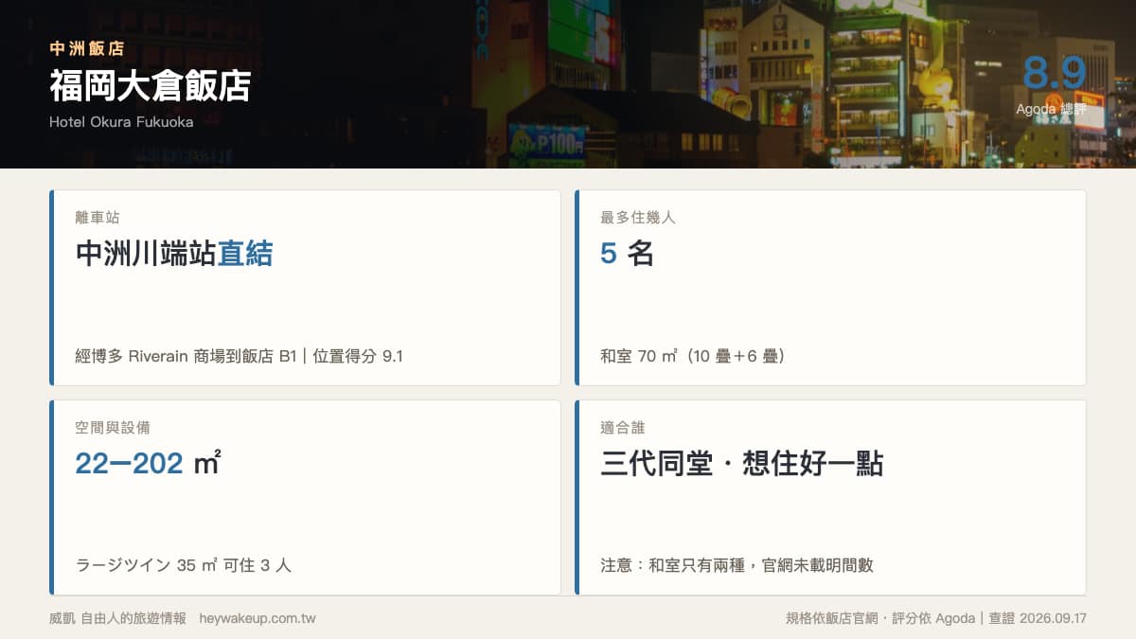The height and width of the screenshot is (639, 1136).
Task: Click the Agoda 總評 label
Action: 1051,110
